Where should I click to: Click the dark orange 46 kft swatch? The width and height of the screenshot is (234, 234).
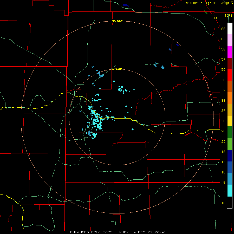point(230,86)
